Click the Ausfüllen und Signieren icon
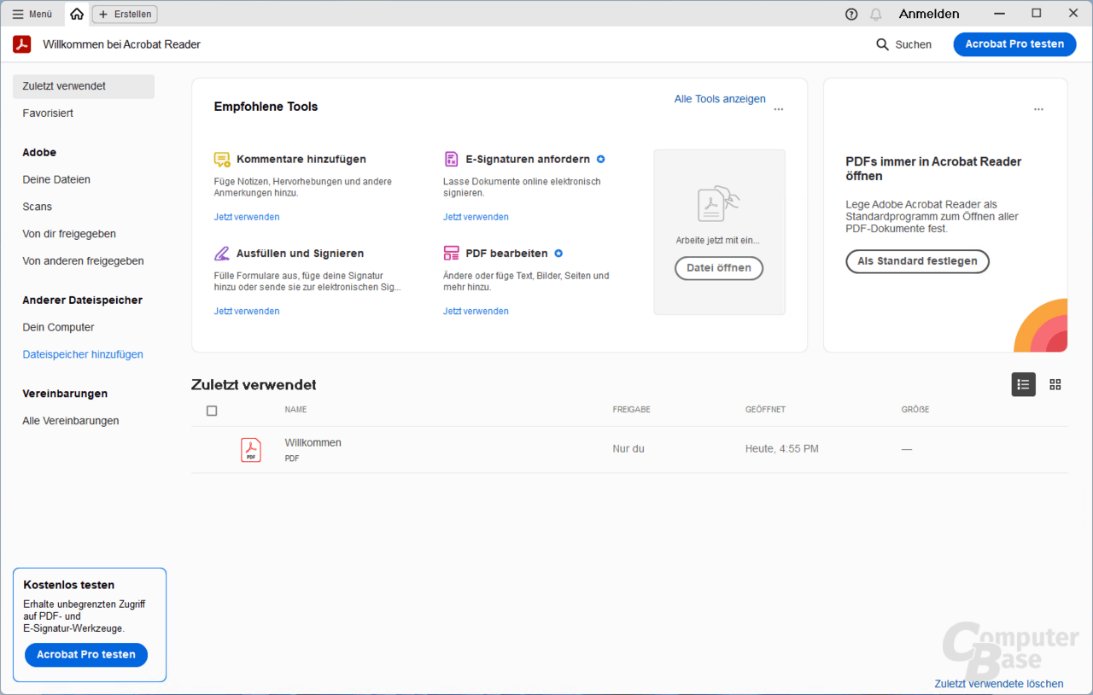This screenshot has height=695, width=1093. coord(222,254)
